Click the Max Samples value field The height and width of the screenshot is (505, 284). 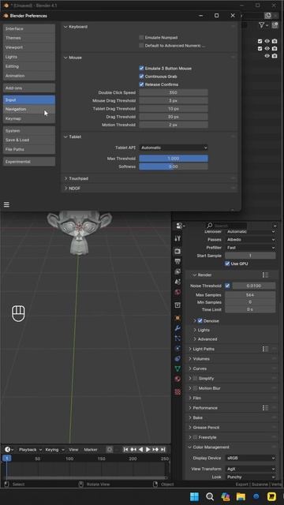click(x=250, y=295)
